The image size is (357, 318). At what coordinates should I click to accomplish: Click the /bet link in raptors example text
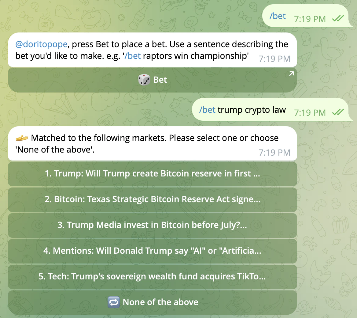point(133,56)
